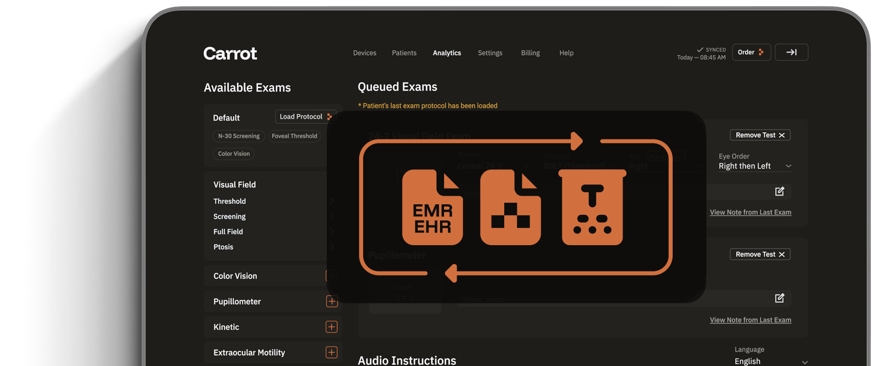
Task: Toggle the Color Vision chip under Default
Action: point(234,154)
